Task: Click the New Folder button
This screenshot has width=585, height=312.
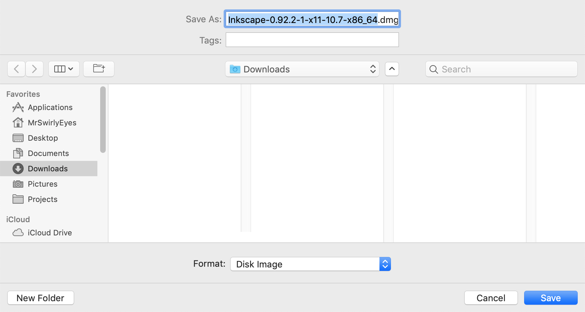Action: [41, 298]
